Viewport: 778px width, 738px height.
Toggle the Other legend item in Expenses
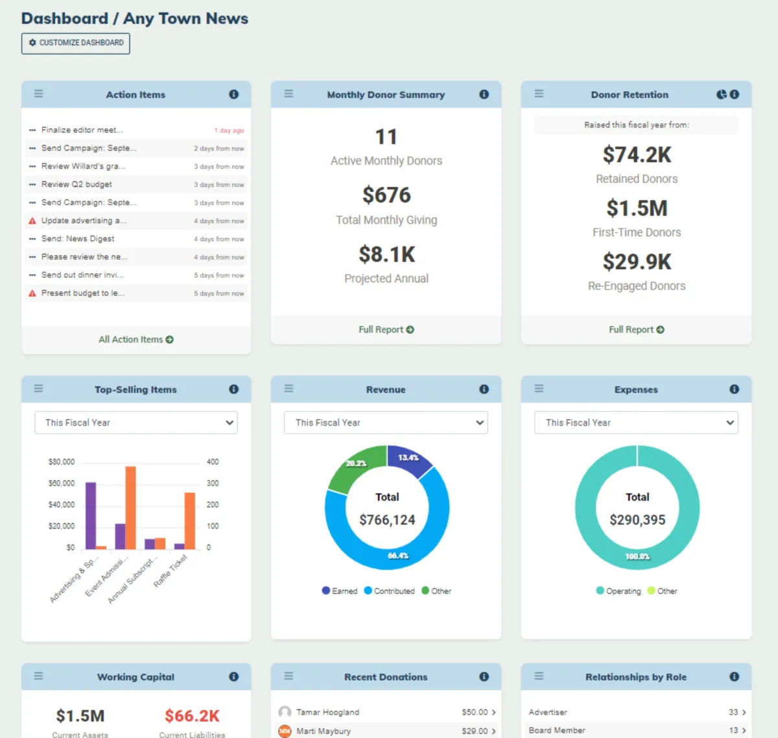(663, 591)
